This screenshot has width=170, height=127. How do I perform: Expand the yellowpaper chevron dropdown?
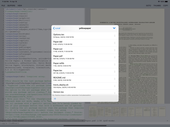click(114, 28)
